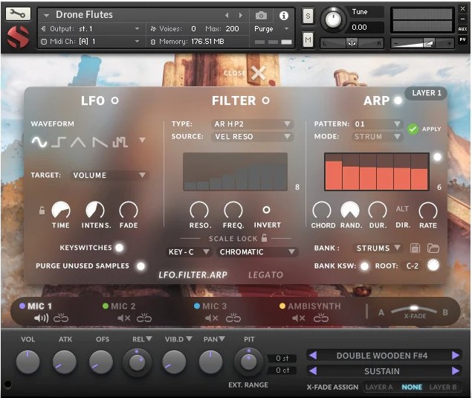Select the triangle LFO waveform
The height and width of the screenshot is (398, 472).
78,142
